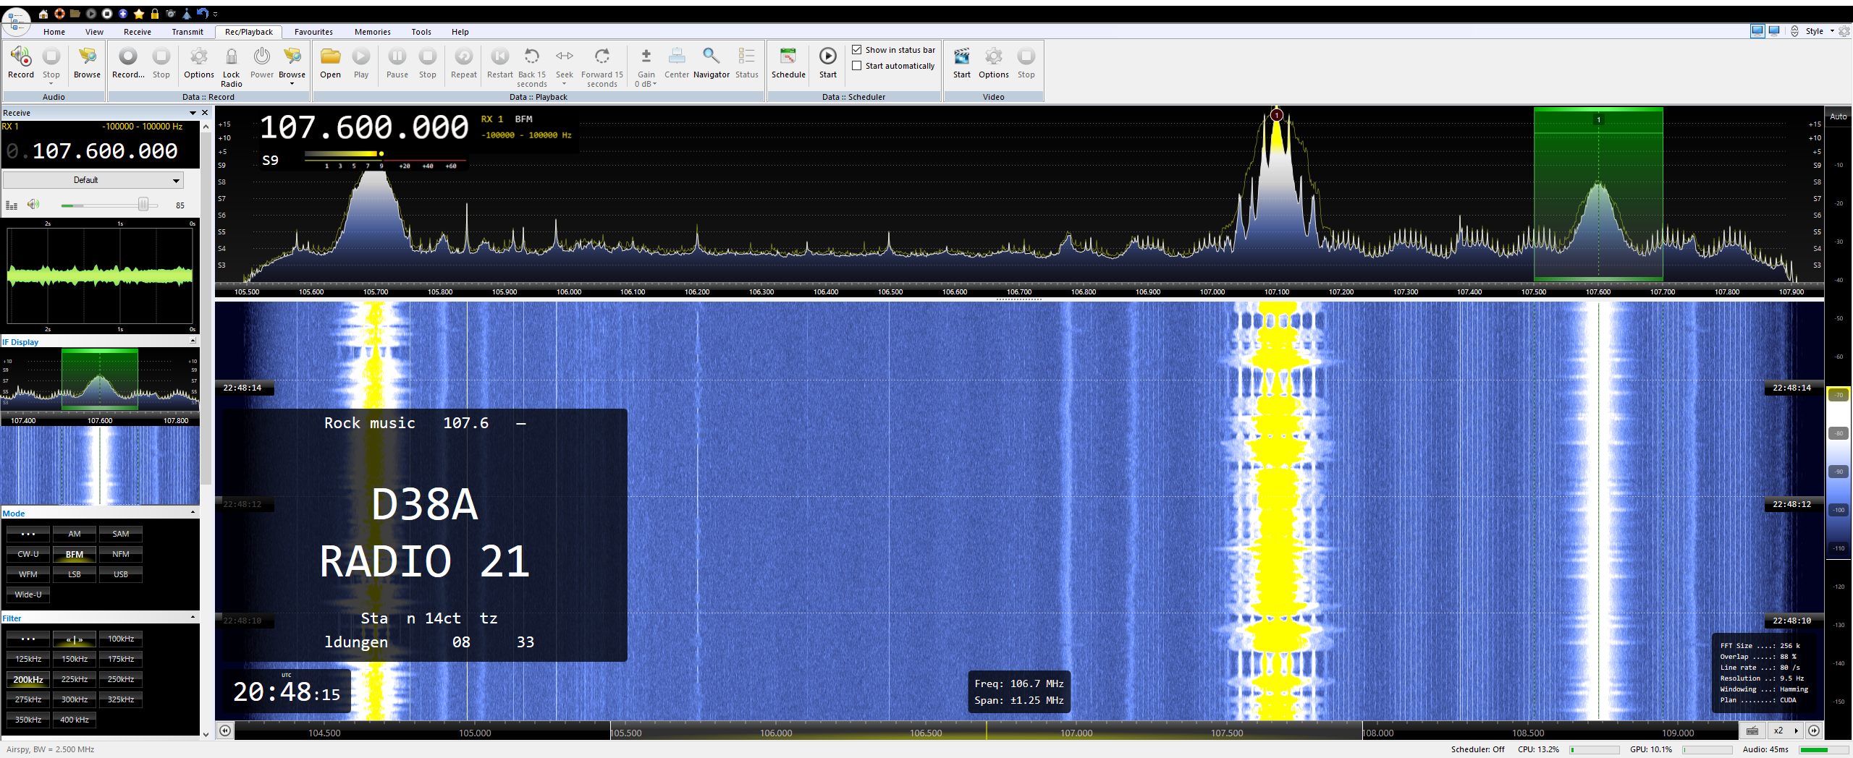1853x758 pixels.
Task: Click the speaker mute icon in Receive panel
Action: (x=33, y=205)
